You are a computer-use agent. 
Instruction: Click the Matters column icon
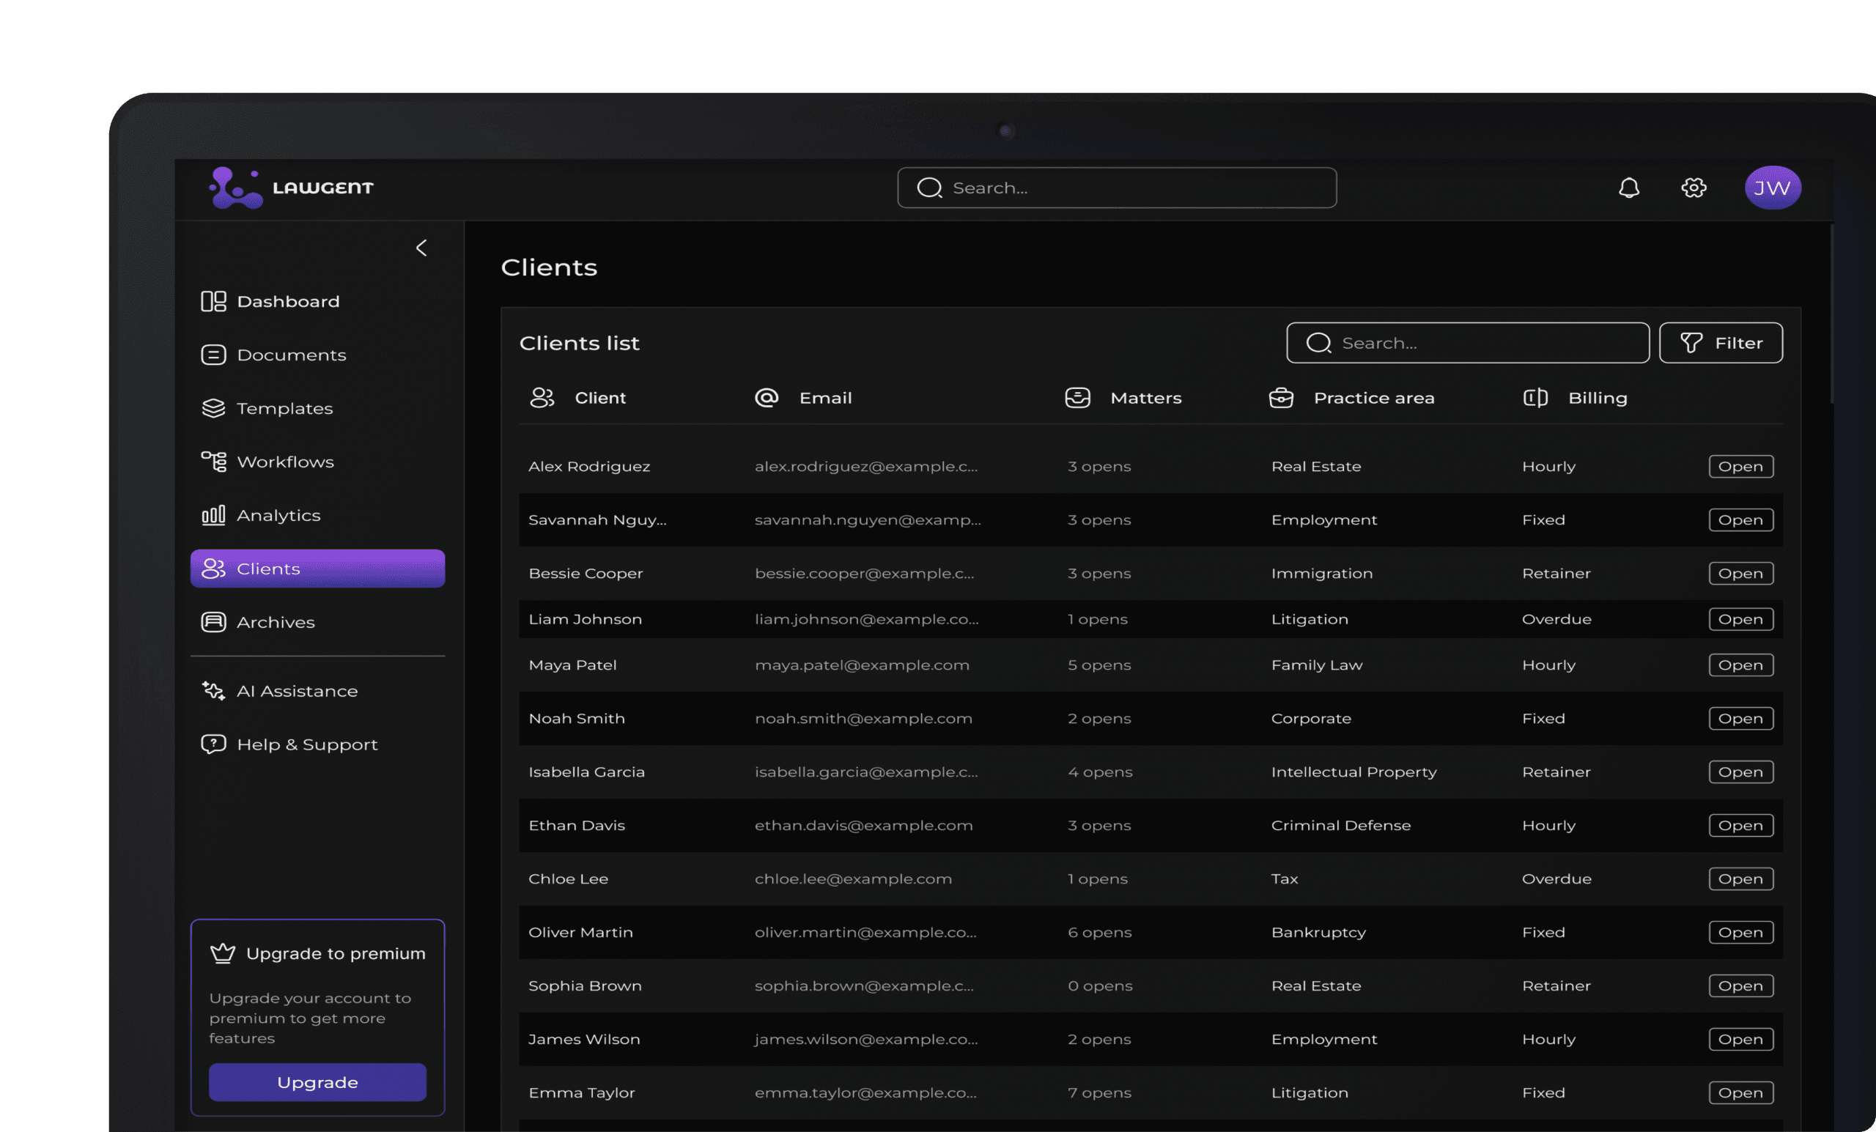coord(1077,398)
